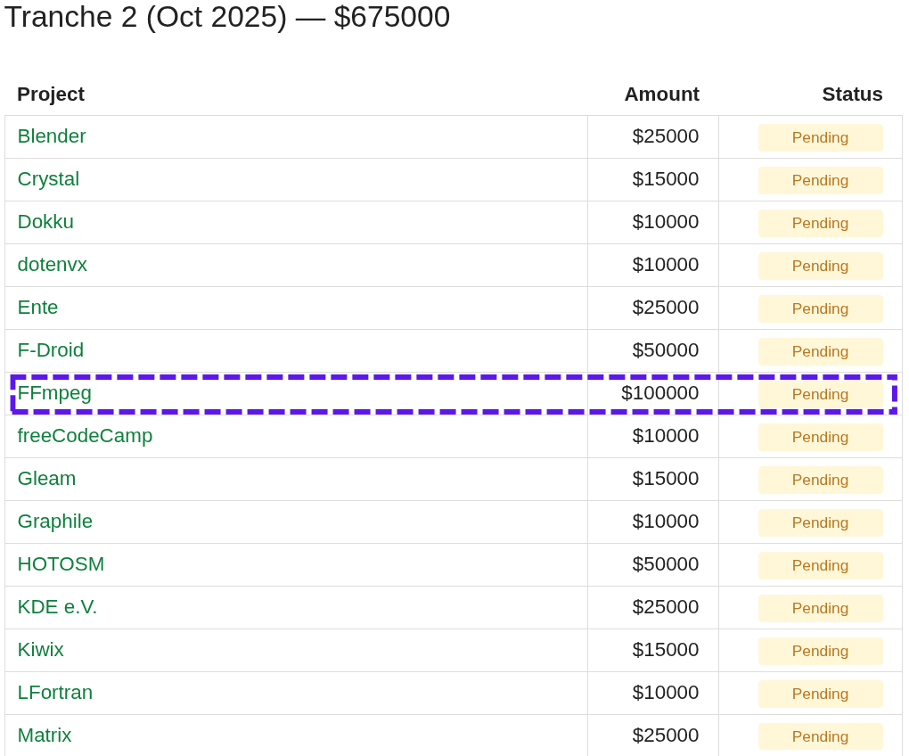This screenshot has width=909, height=756.
Task: Open the Matrix project link
Action: 45,735
